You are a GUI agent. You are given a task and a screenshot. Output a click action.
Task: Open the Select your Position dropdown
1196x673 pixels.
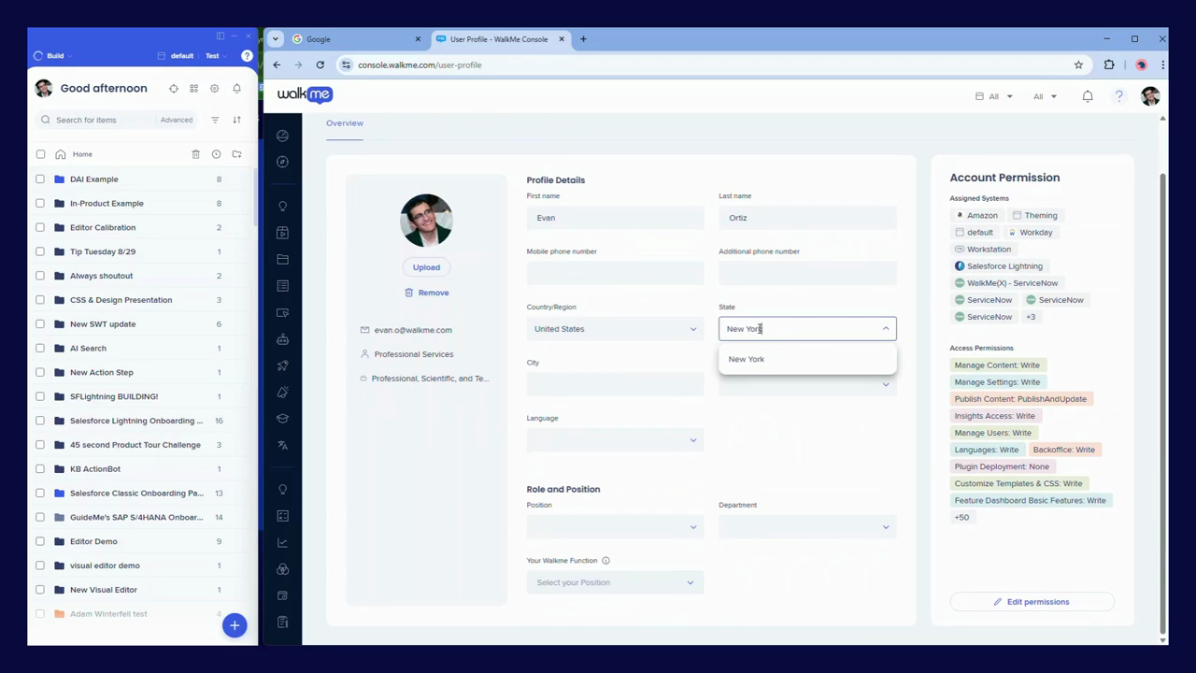click(615, 582)
